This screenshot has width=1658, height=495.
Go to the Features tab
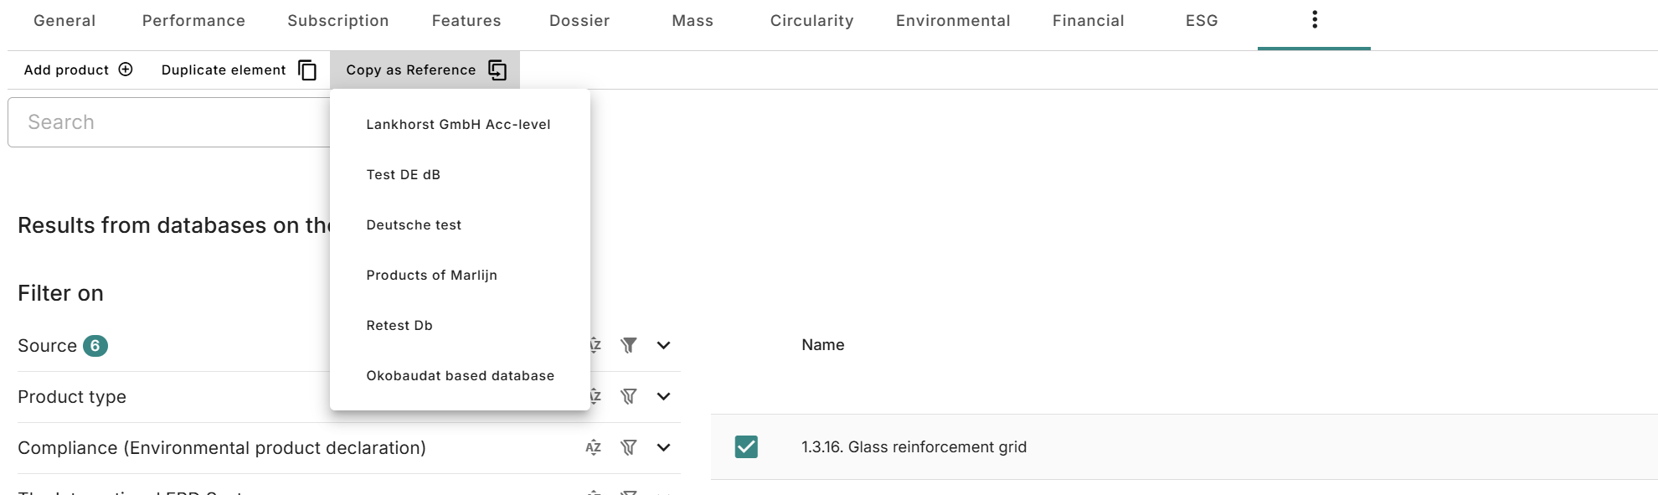[x=466, y=21]
